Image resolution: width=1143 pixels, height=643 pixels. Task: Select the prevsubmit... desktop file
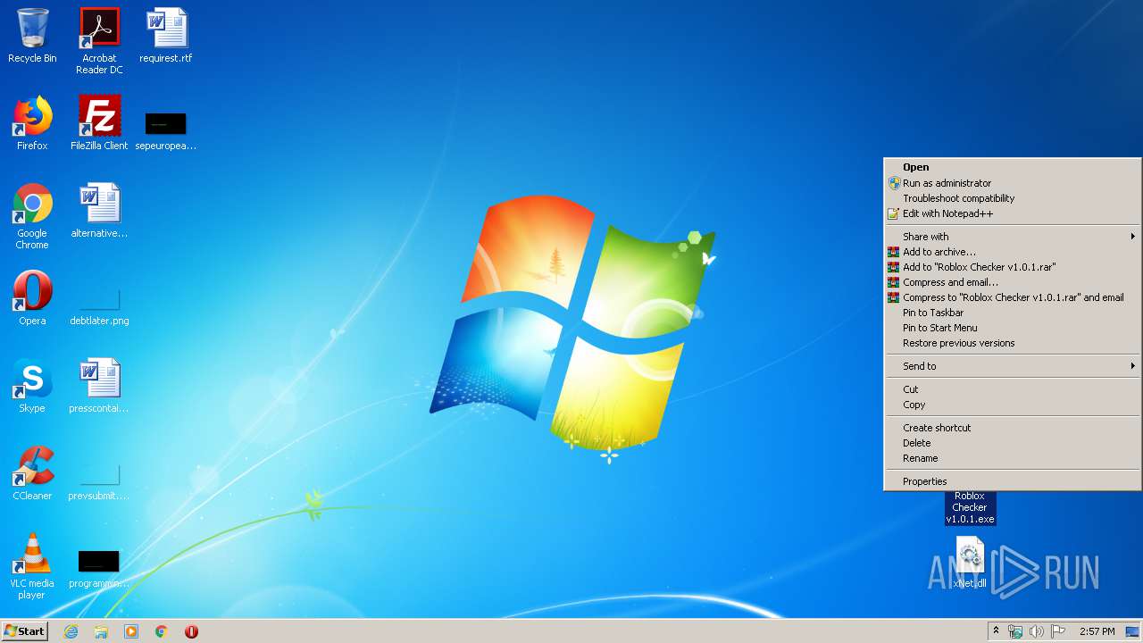(99, 482)
